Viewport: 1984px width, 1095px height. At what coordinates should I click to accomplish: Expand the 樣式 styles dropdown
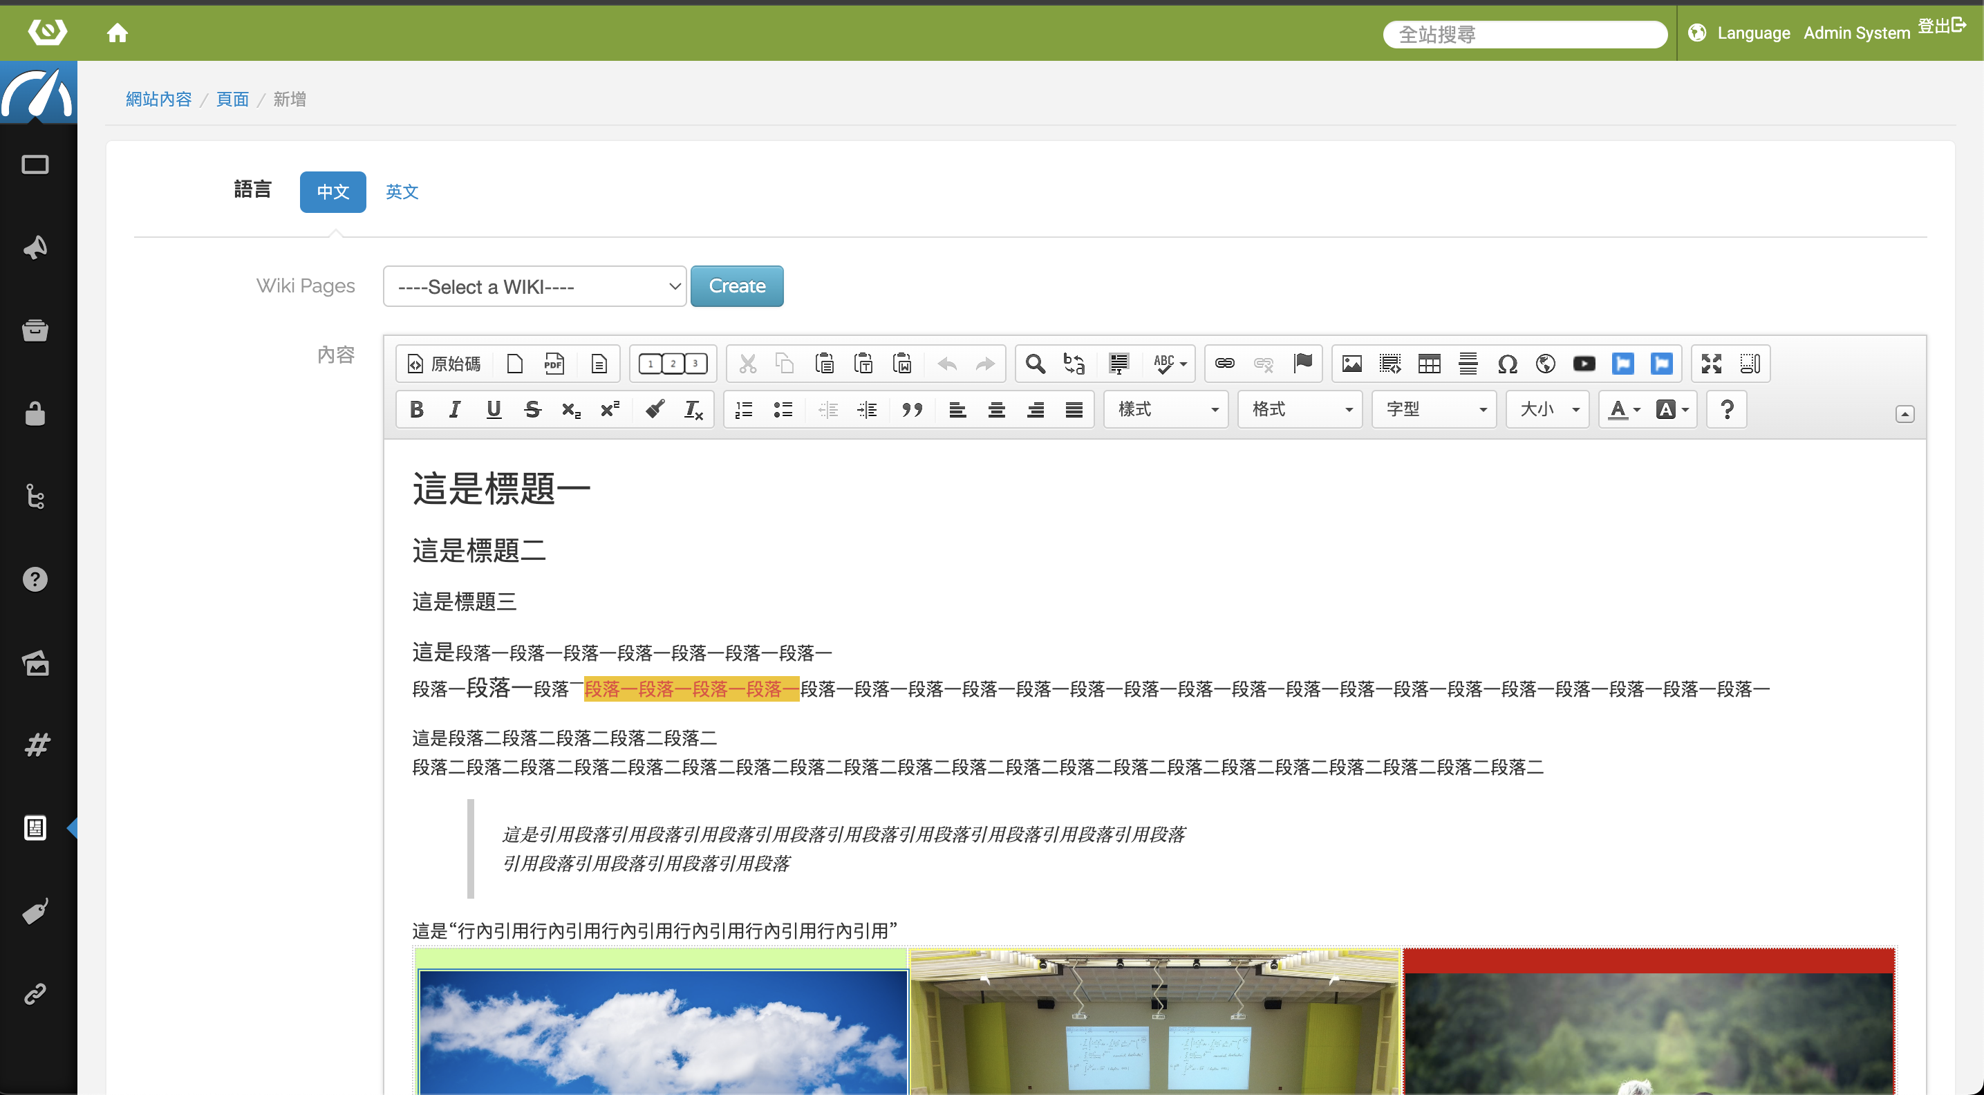coord(1166,410)
